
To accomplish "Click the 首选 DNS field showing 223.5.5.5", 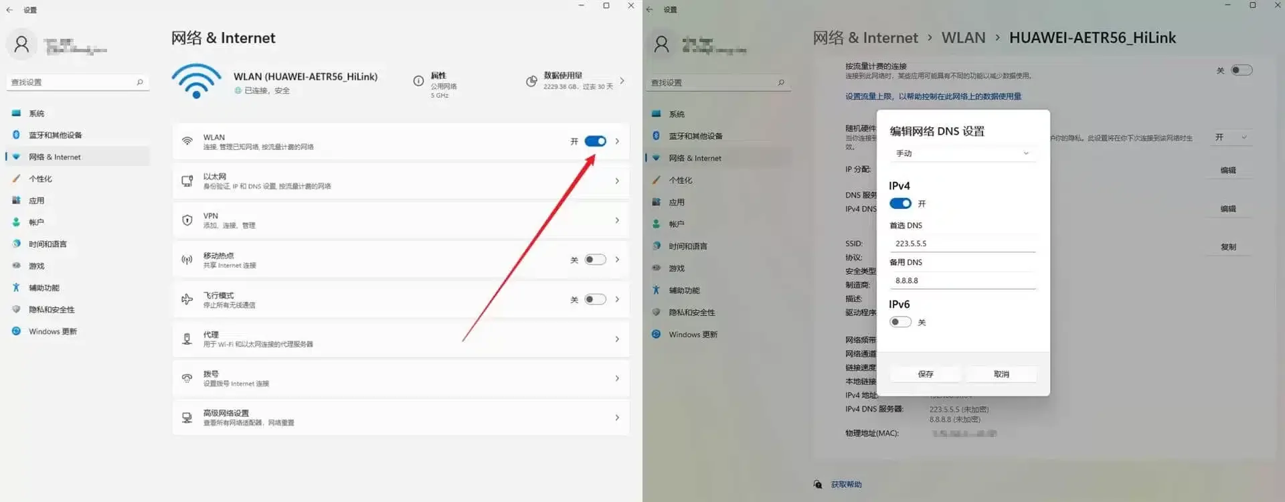I will [962, 244].
